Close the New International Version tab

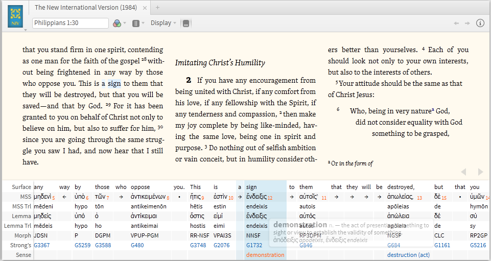point(145,8)
